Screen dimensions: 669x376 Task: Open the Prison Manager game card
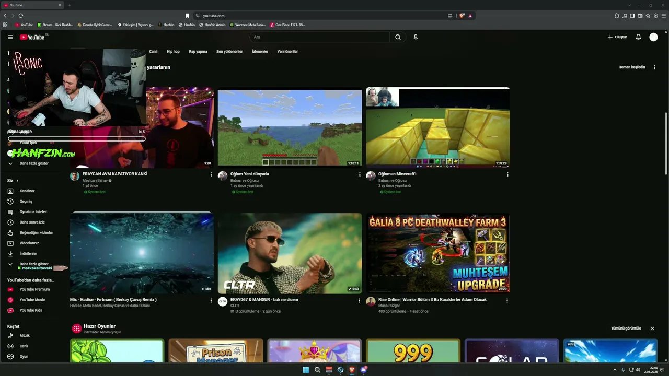[216, 351]
